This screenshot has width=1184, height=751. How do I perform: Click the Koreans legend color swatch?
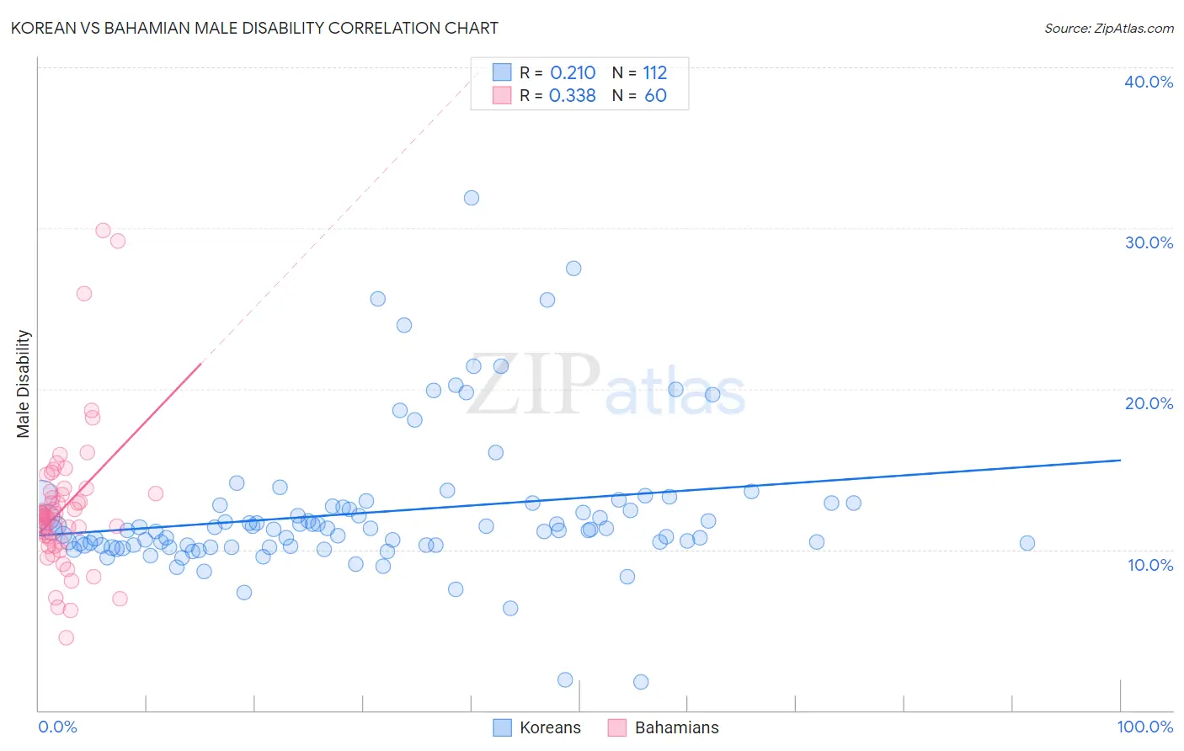point(502,727)
